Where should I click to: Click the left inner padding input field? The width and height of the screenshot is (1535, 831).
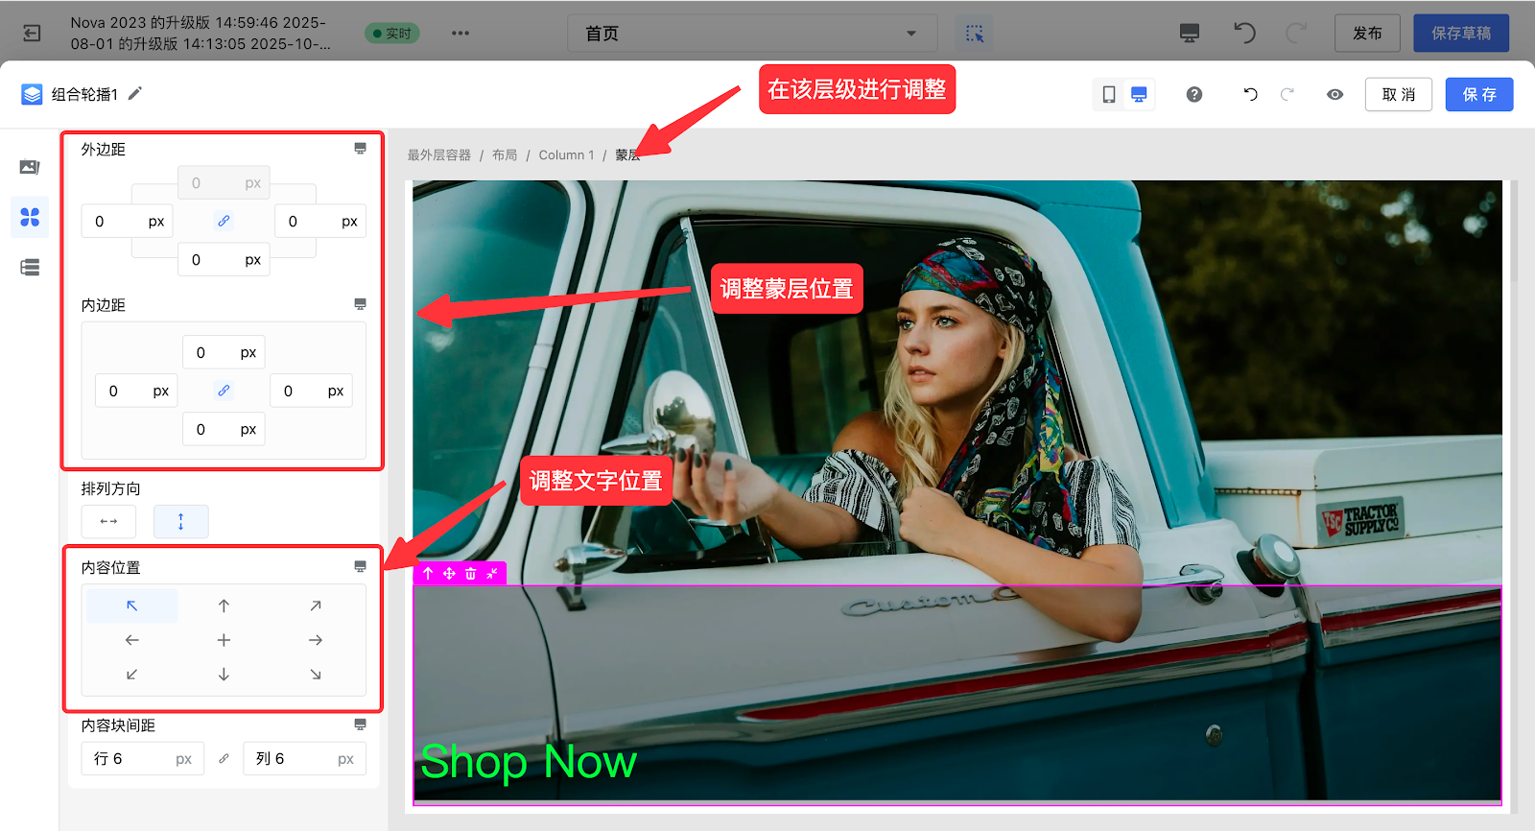pos(120,391)
